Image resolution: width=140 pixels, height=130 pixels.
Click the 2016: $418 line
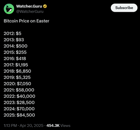(15, 58)
